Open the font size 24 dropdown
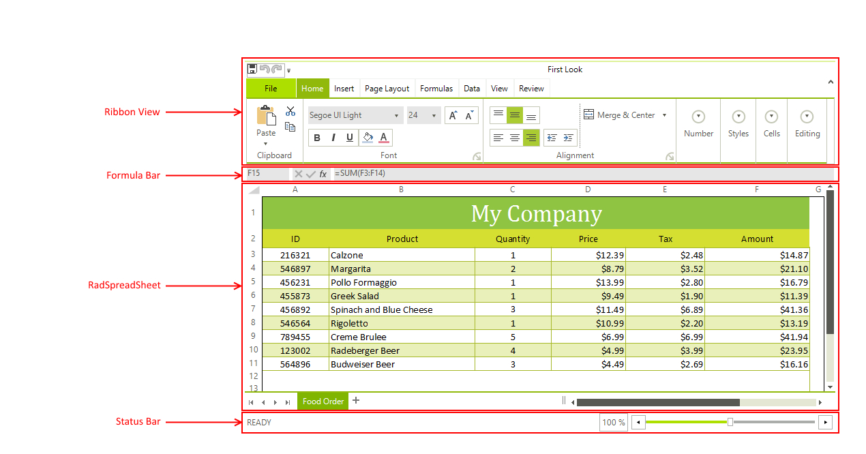 coord(423,115)
